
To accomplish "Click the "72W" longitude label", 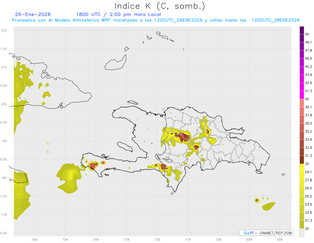I will 157,239.
